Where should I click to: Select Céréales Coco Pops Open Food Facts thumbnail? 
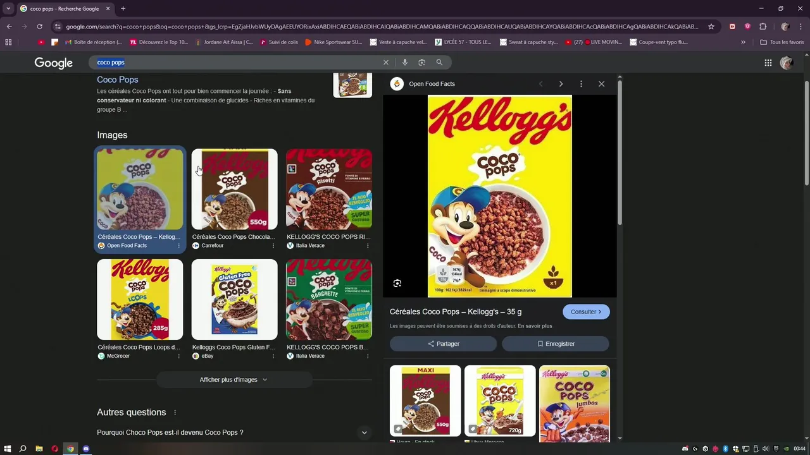[x=140, y=190]
